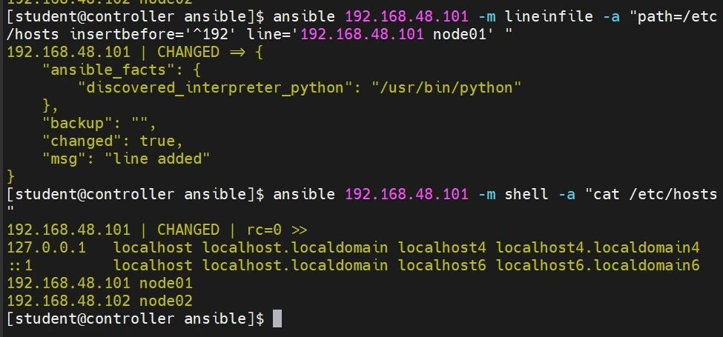Image resolution: width=723 pixels, height=337 pixels.
Task: Click the localhost6.localdomain6 hostname
Action: [x=598, y=265]
